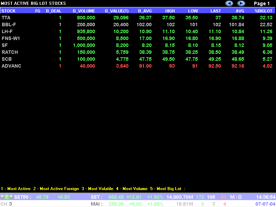
Task: Click RATCH big lot average 38.39
Action: (x=145, y=52)
